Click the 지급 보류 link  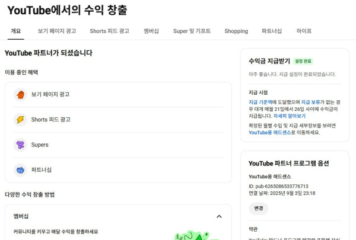[310, 102]
